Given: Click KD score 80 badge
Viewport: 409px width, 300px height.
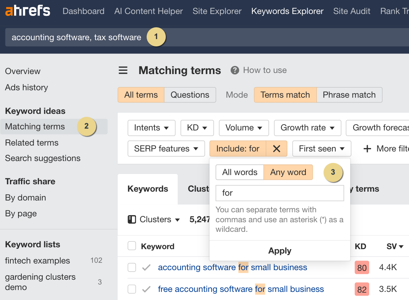Looking at the screenshot, I should [x=362, y=268].
